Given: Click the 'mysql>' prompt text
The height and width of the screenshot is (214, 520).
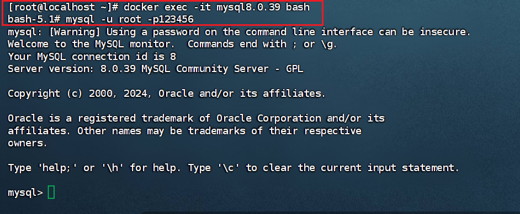Looking at the screenshot, I should (25, 193).
